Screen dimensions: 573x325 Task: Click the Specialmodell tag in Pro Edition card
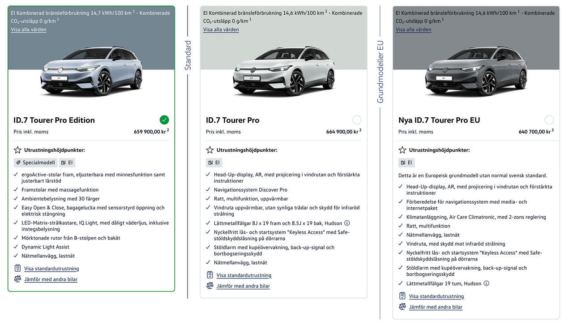tap(35, 162)
